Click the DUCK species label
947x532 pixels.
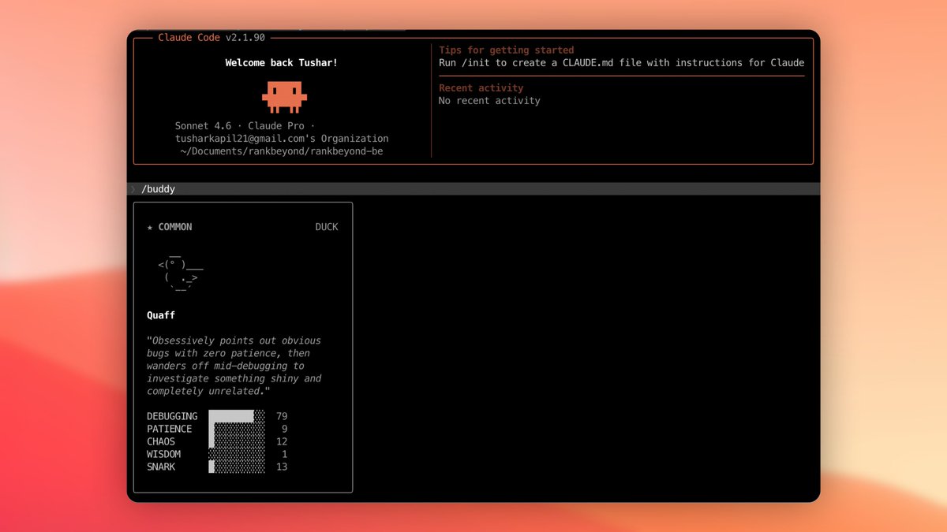tap(327, 227)
